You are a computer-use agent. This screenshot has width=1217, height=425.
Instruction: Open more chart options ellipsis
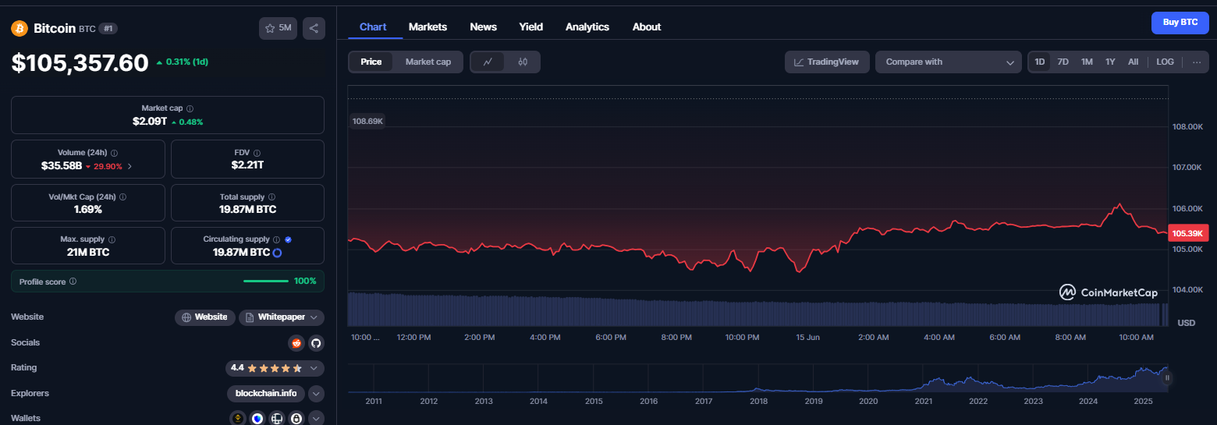click(x=1197, y=62)
